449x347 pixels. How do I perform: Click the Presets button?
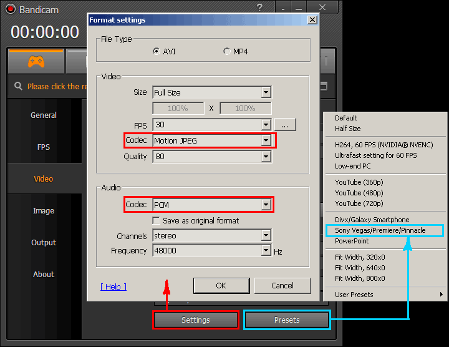point(287,320)
